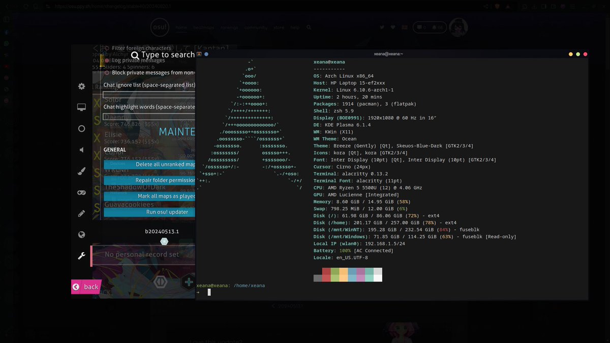
Task: Open General section via gear icon in osu! options
Action: 81,86
